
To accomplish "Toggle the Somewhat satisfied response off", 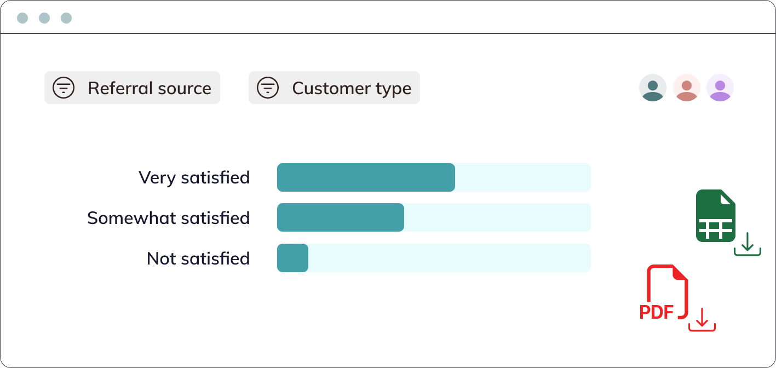I will coord(340,217).
